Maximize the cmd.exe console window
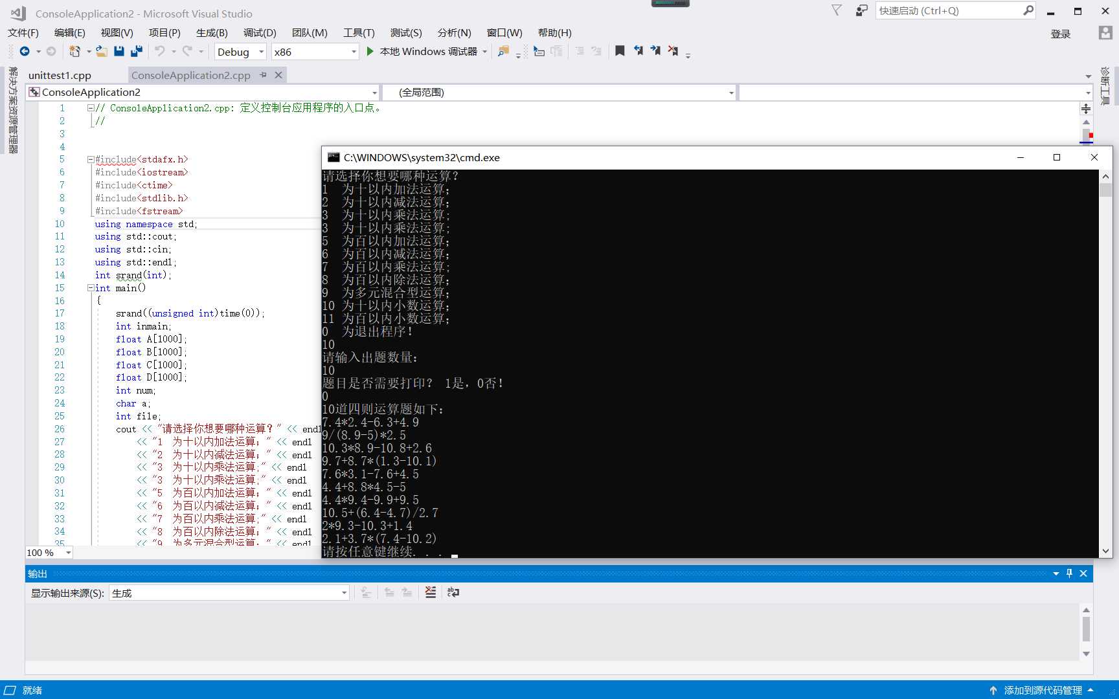Viewport: 1119px width, 699px height. pos(1057,157)
